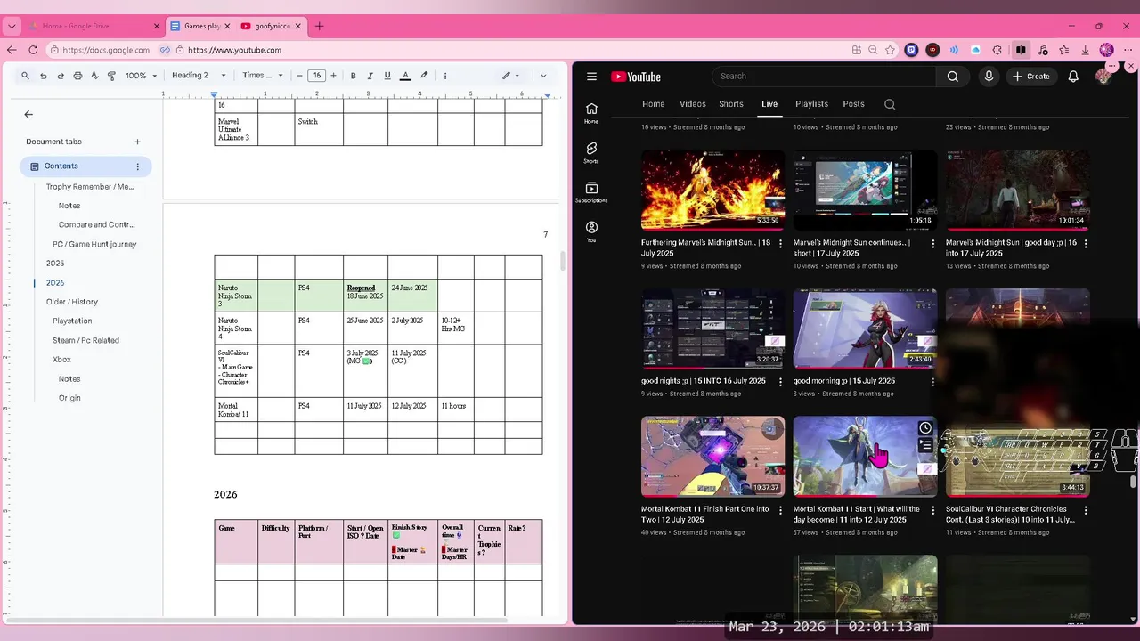Click the Docs search menus magnifier icon

click(25, 76)
